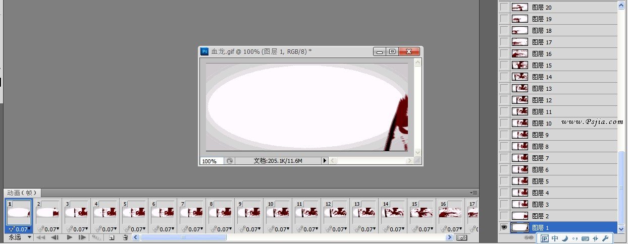Screen dimensions: 628x244
Task: Click the Photoshop icon in 血龙.gif title bar
Action: [205, 51]
